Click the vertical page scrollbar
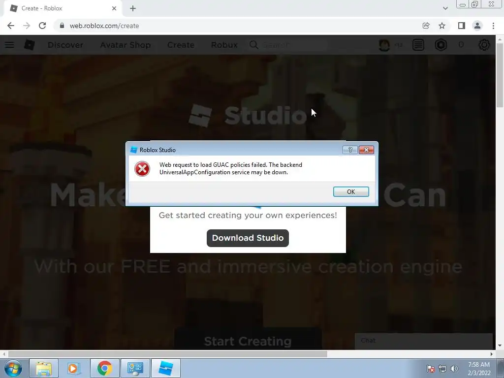Viewport: 504px width, 378px height. (x=500, y=75)
